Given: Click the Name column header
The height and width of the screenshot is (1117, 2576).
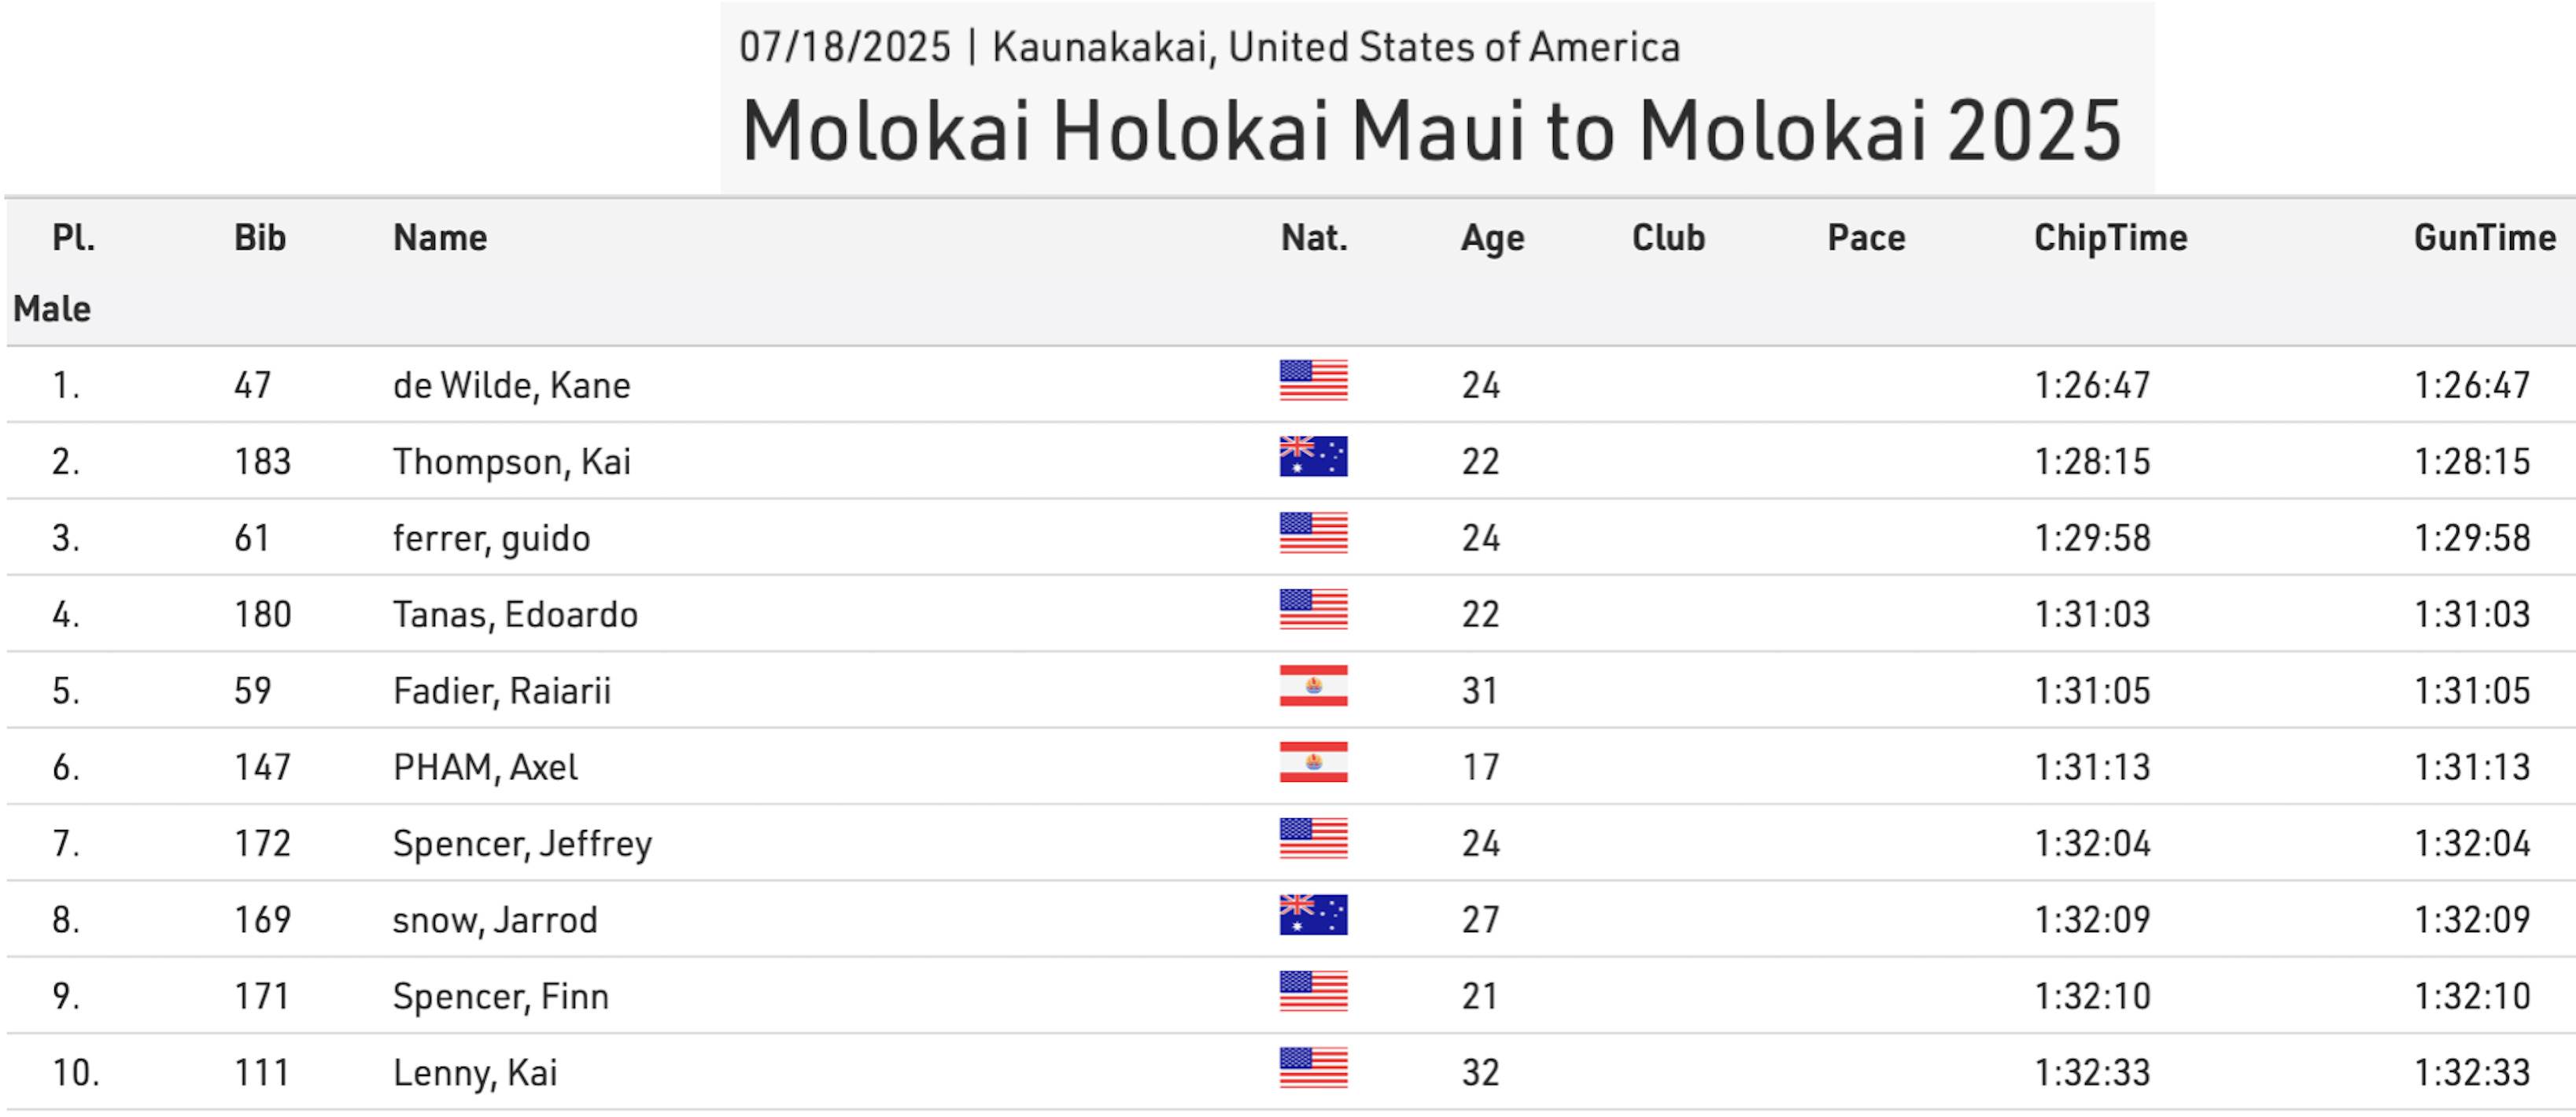Looking at the screenshot, I should tap(440, 238).
